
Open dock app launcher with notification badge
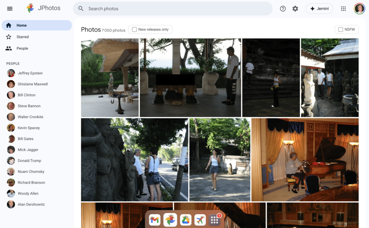[x=215, y=220]
